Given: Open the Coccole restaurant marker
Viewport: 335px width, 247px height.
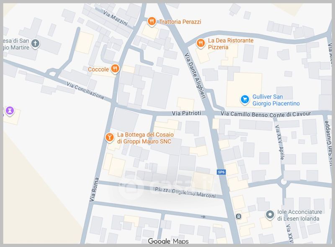Looking at the screenshot, I should (115, 69).
